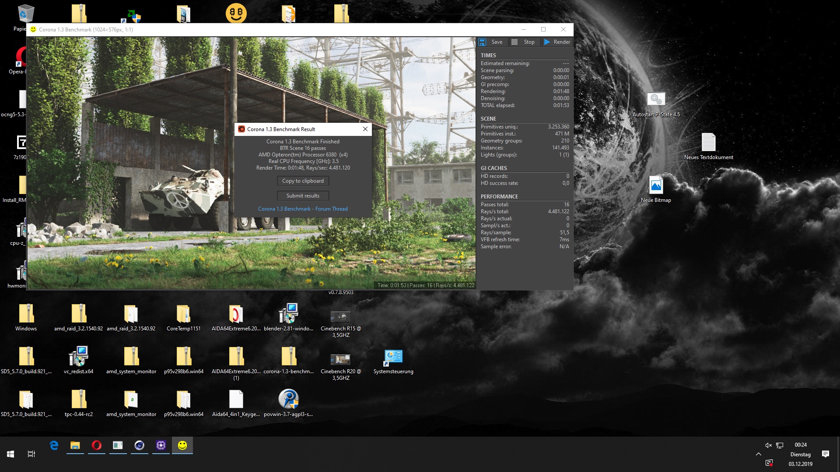840x472 pixels.
Task: Open Systemsteuerung desktop icon
Action: [393, 359]
